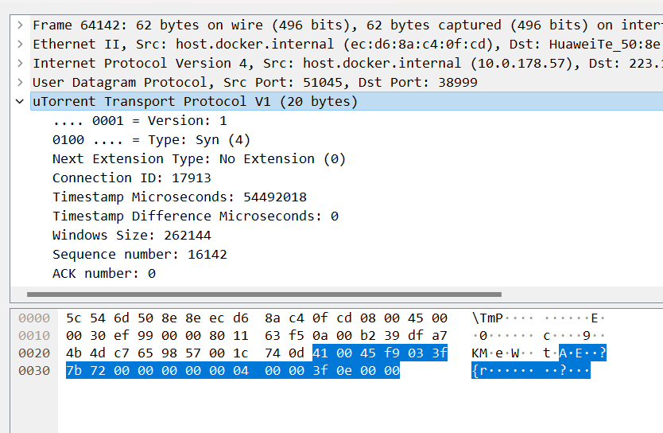Click hex byte 63 in row 0010
The height and width of the screenshot is (433, 663).
click(x=273, y=336)
